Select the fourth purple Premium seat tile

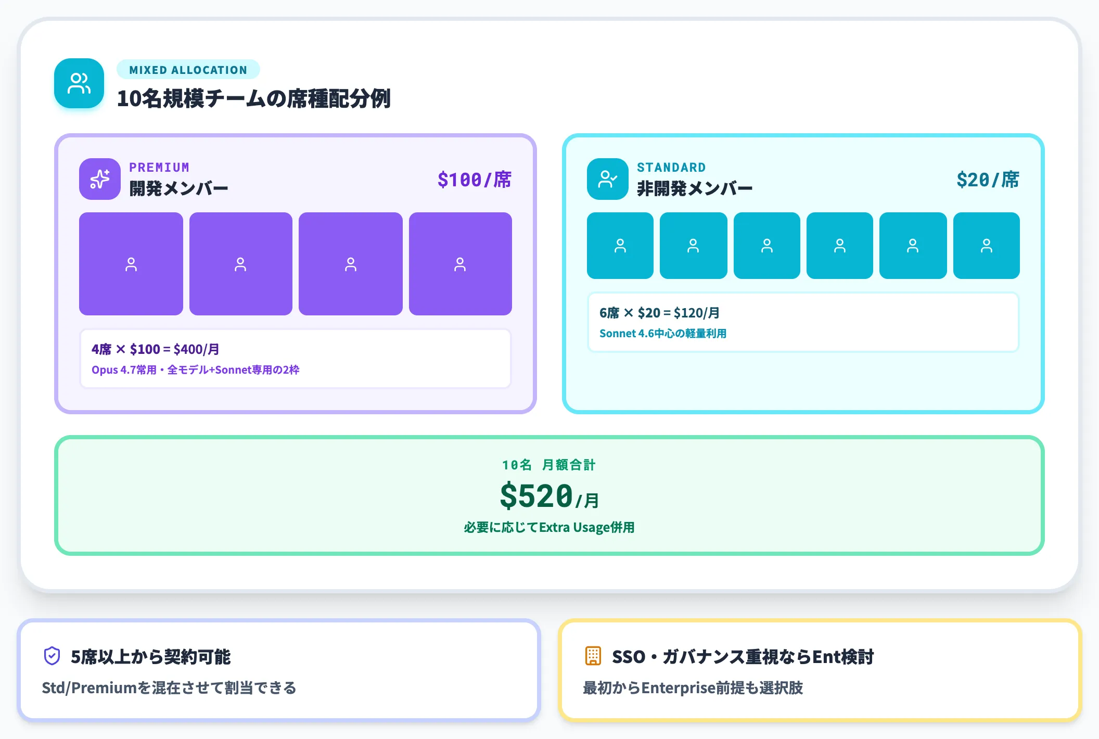pyautogui.click(x=461, y=264)
